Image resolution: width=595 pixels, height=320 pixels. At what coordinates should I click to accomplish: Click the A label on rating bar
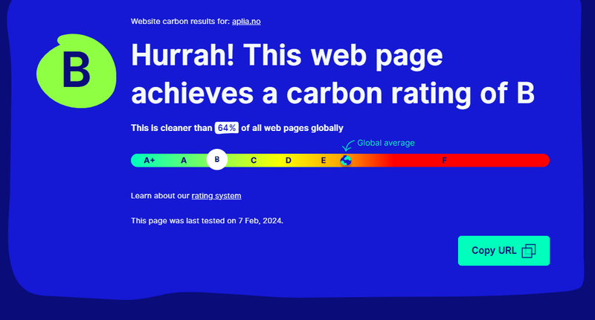184,160
